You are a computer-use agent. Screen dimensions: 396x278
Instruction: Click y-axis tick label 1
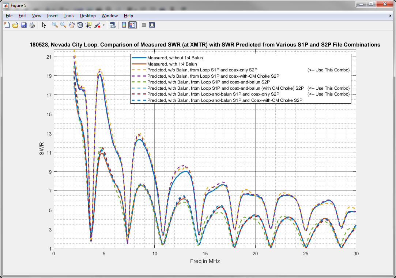tap(50, 249)
